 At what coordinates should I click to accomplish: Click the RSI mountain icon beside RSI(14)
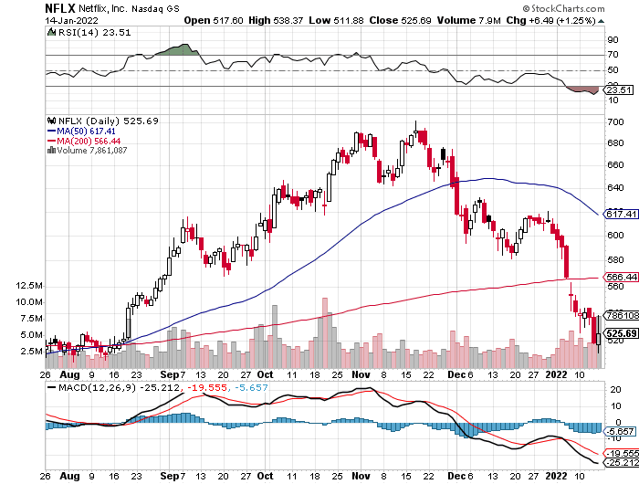(51, 32)
